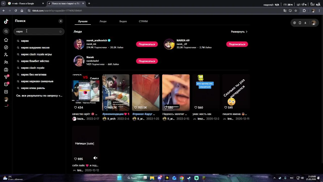The width and height of the screenshot is (323, 182).
Task: Click the TikTok coins icon top right
Action: tap(294, 23)
